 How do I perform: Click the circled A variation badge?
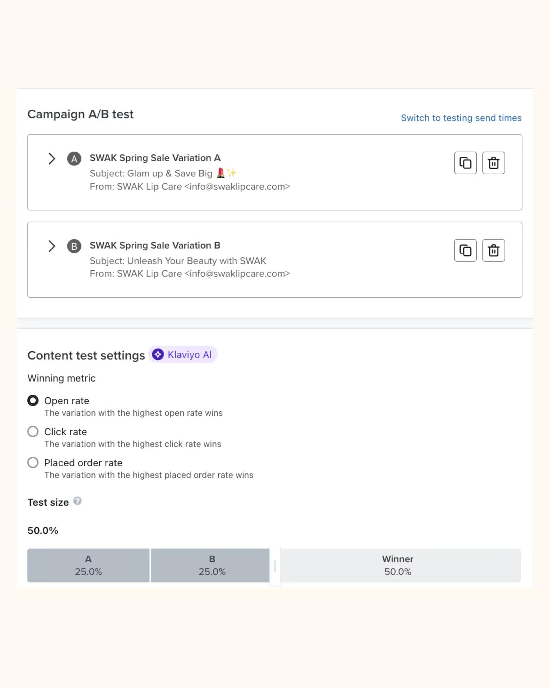(74, 159)
